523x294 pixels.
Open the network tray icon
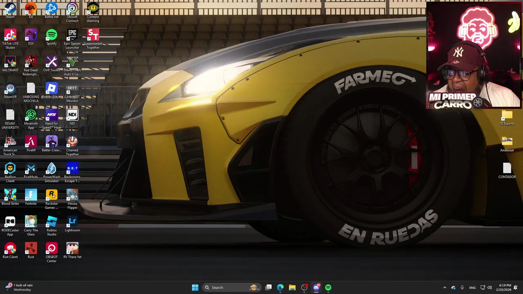tap(483, 287)
